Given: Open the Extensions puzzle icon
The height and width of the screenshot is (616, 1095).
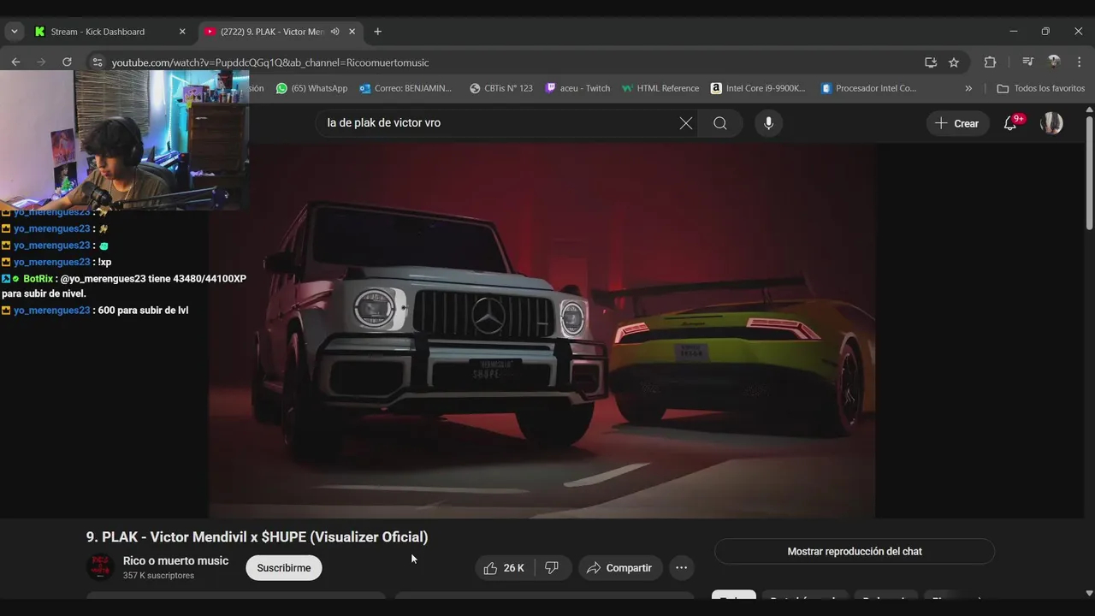Looking at the screenshot, I should pos(990,62).
